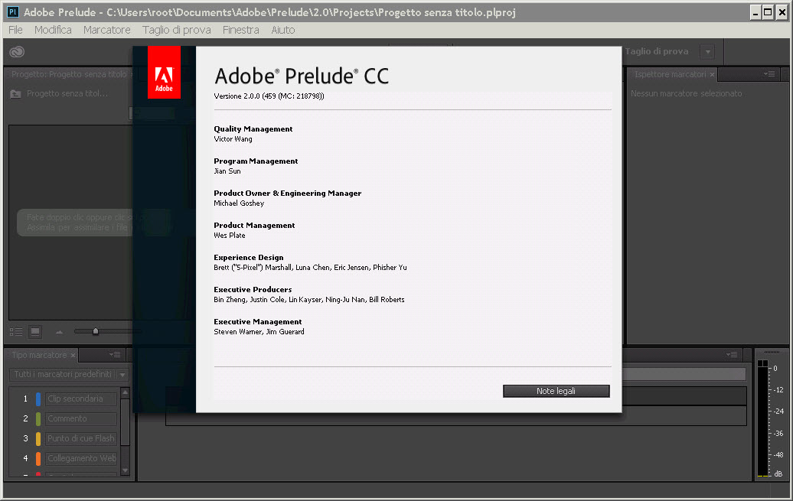793x501 pixels.
Task: Click the Note legali button
Action: pos(556,391)
